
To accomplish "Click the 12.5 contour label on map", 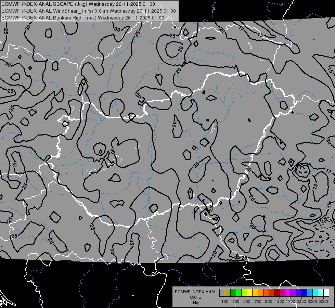I will click(322, 220).
